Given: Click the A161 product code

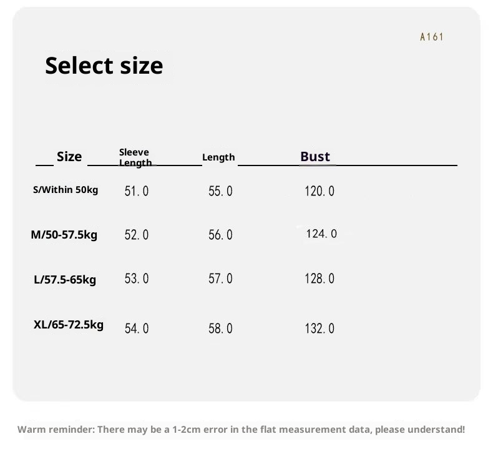Looking at the screenshot, I should click(x=432, y=37).
